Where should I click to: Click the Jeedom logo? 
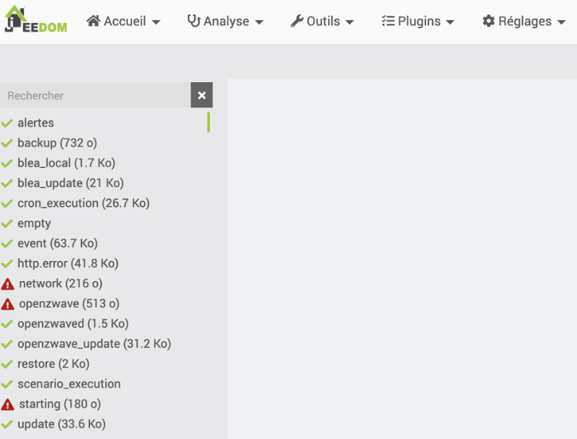tap(35, 19)
